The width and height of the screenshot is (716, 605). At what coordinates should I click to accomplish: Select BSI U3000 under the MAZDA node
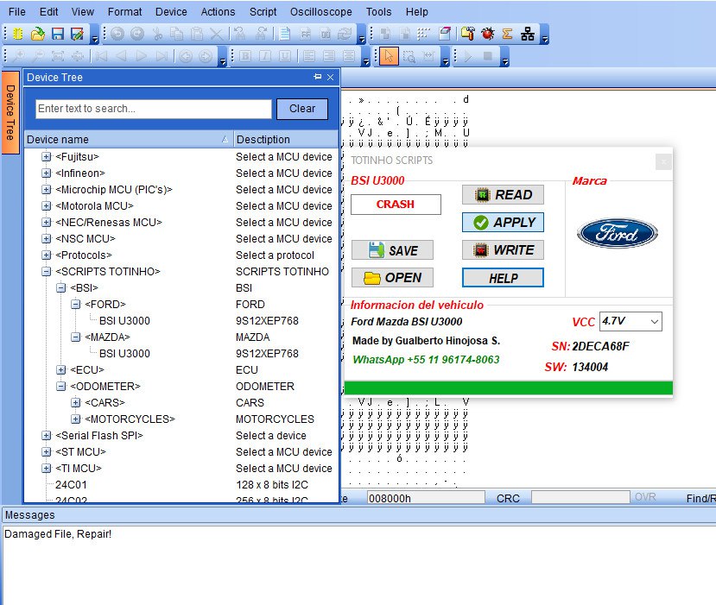click(x=124, y=354)
